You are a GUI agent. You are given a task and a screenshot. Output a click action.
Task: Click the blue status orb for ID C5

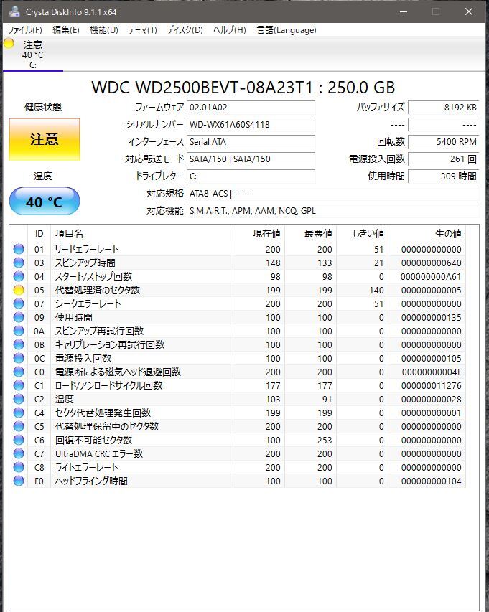19,427
